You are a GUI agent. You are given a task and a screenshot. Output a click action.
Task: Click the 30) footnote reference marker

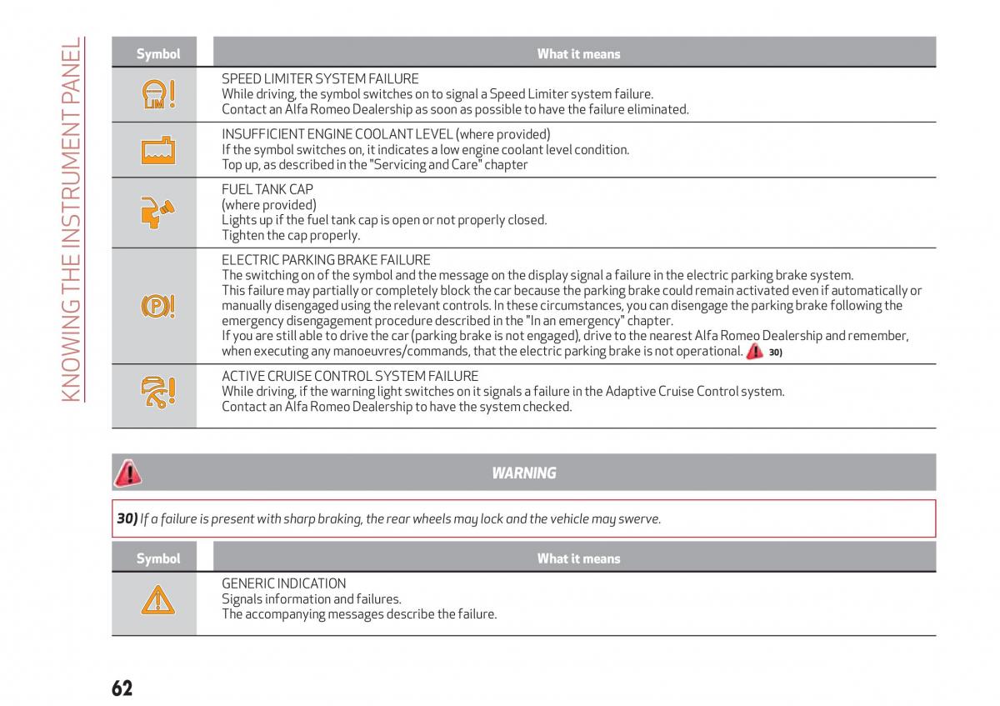tap(775, 353)
